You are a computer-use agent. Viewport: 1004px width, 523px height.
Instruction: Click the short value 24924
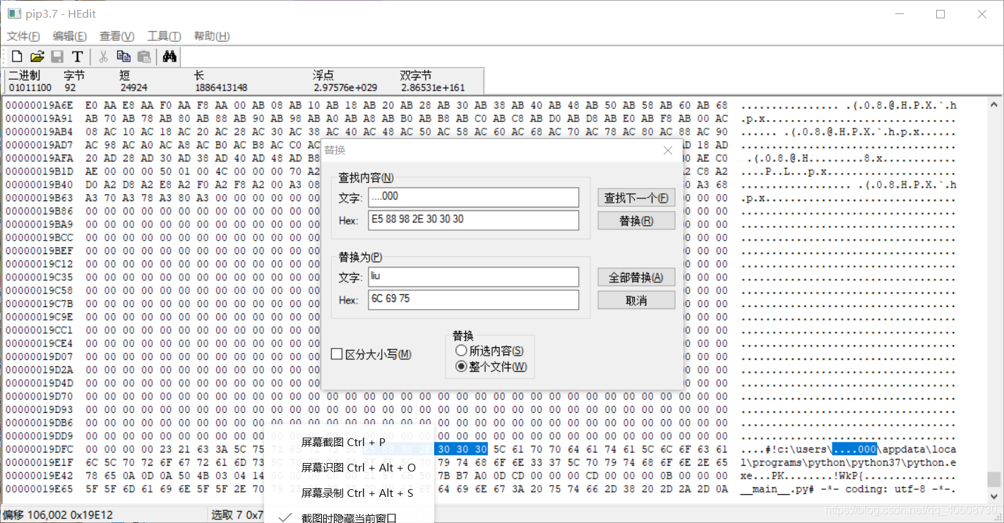tap(133, 88)
